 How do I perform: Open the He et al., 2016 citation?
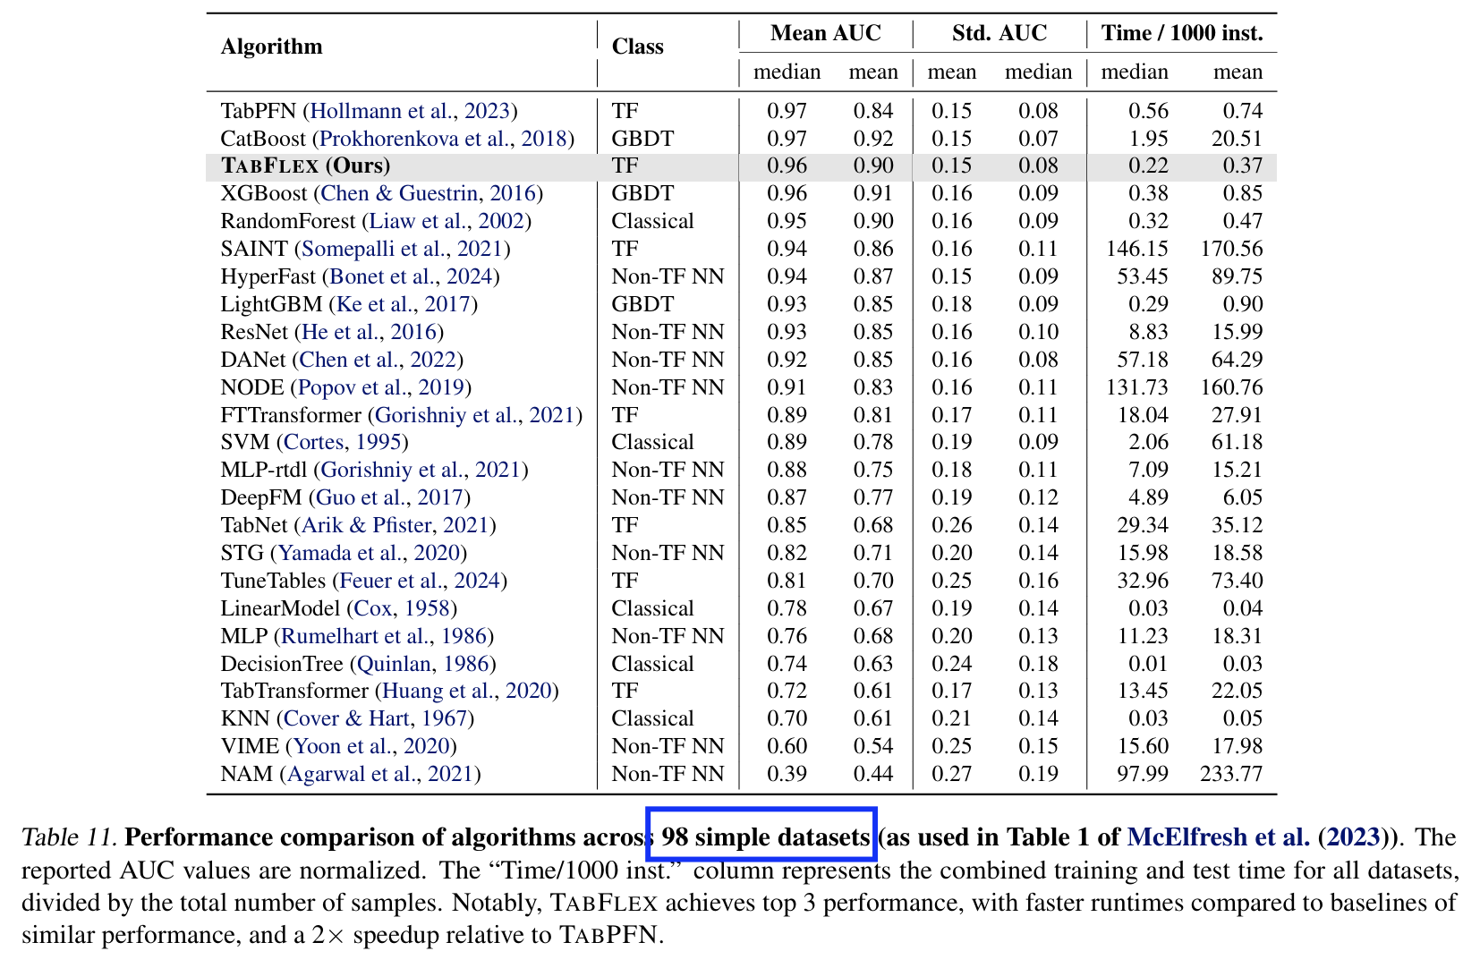click(x=369, y=332)
